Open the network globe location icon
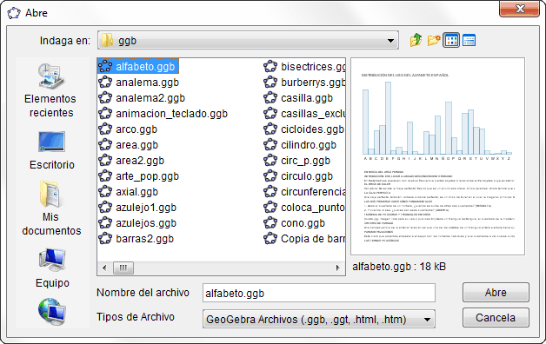 tap(52, 311)
